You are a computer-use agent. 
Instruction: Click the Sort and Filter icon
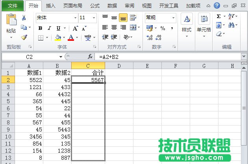[231, 16]
